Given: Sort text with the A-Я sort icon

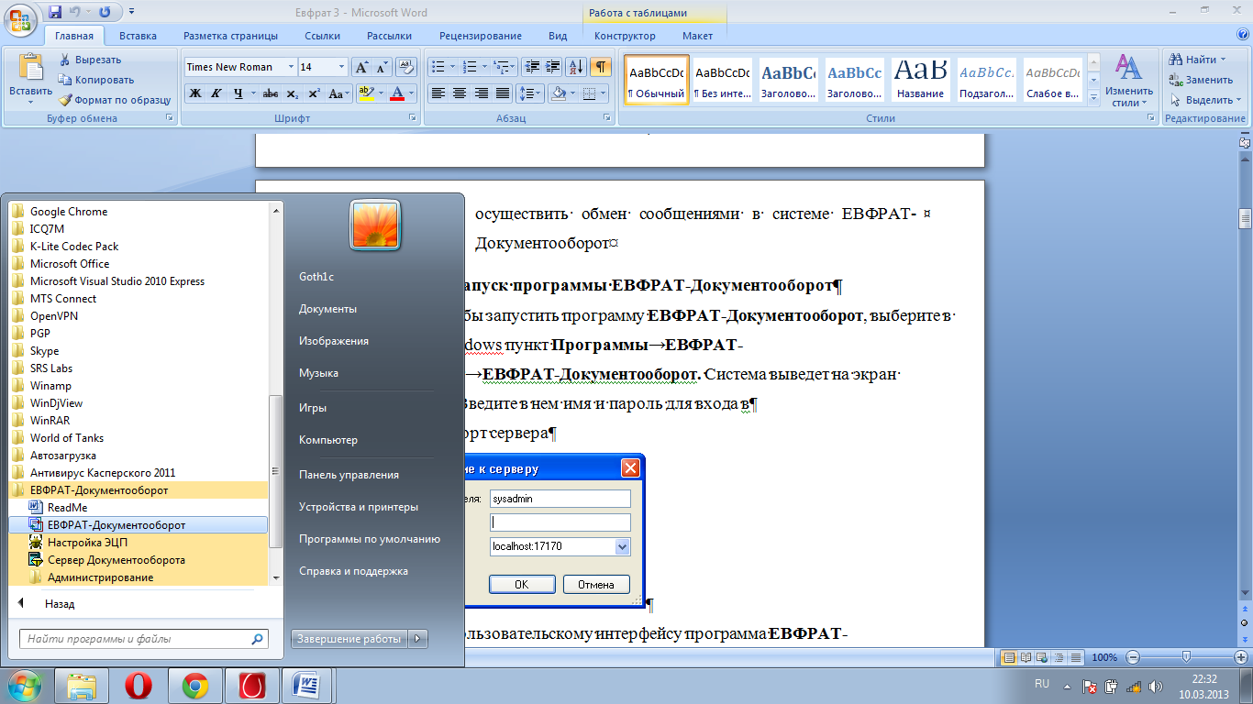Looking at the screenshot, I should click(576, 67).
